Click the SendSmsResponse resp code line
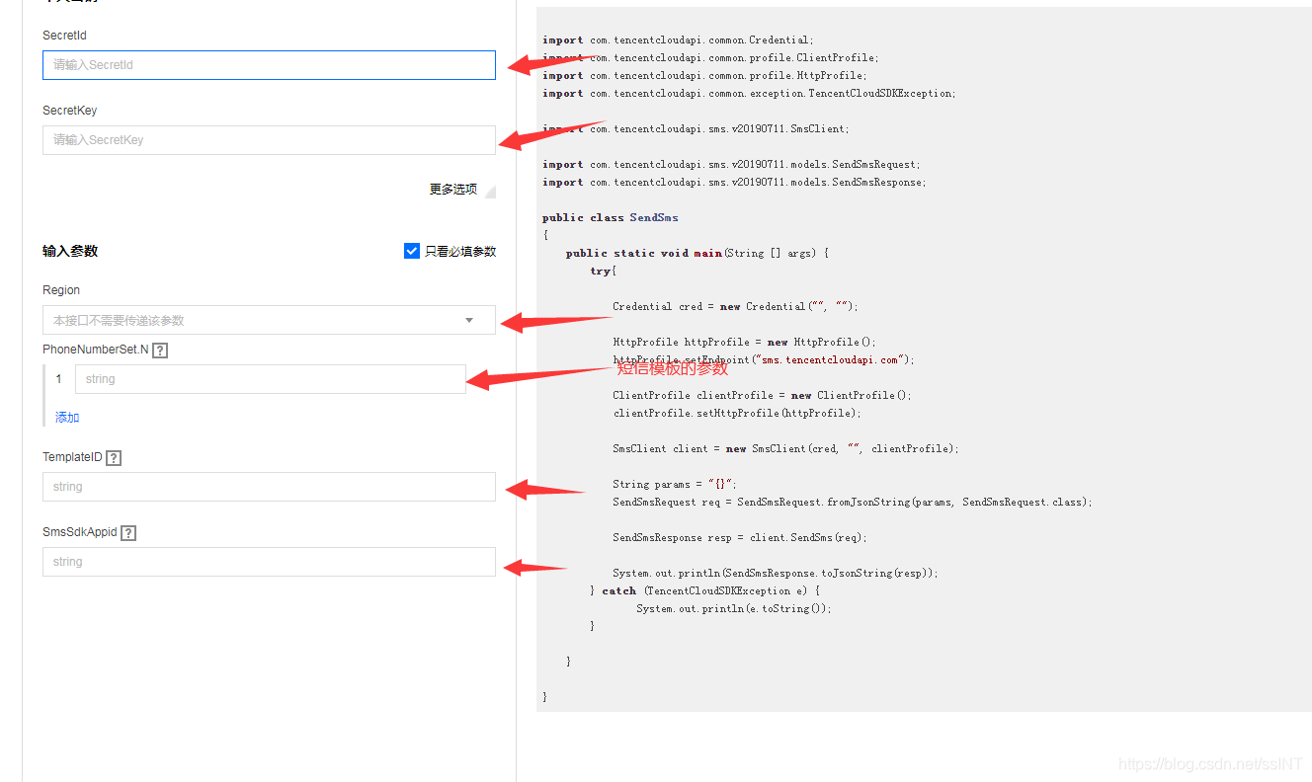Screen dimensions: 1312x782 740,537
